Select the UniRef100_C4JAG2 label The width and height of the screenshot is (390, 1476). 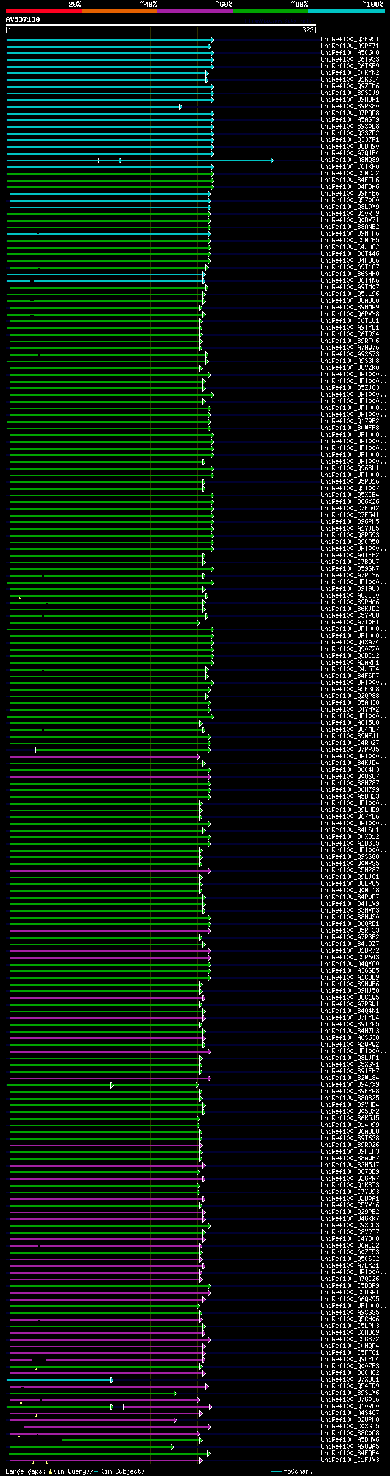pos(350,247)
